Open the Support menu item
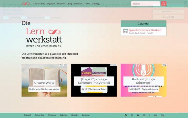The height and width of the screenshot is (118, 188). tap(51, 3)
